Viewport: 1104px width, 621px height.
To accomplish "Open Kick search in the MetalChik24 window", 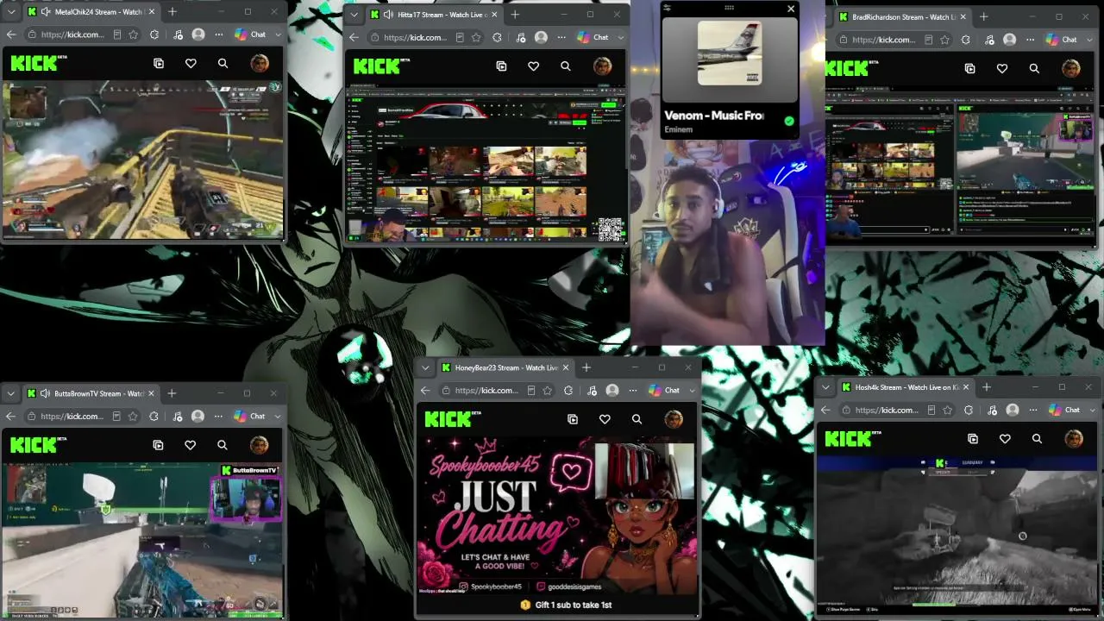I will point(223,63).
